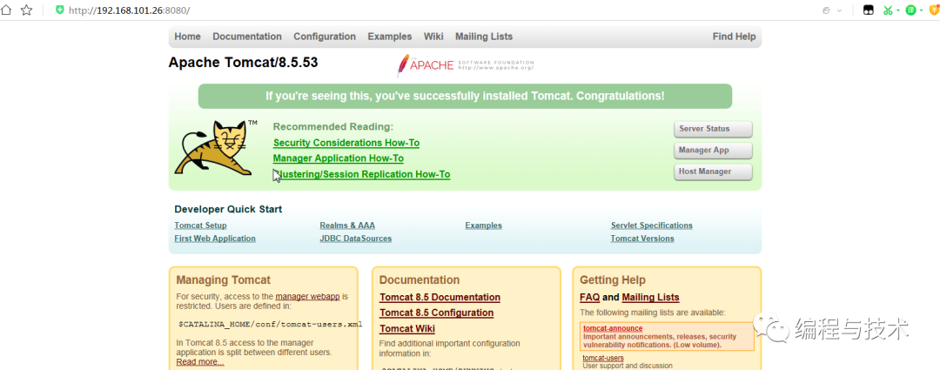Click the orange yen shield icon
Screen dimensions: 940x370
(934, 10)
